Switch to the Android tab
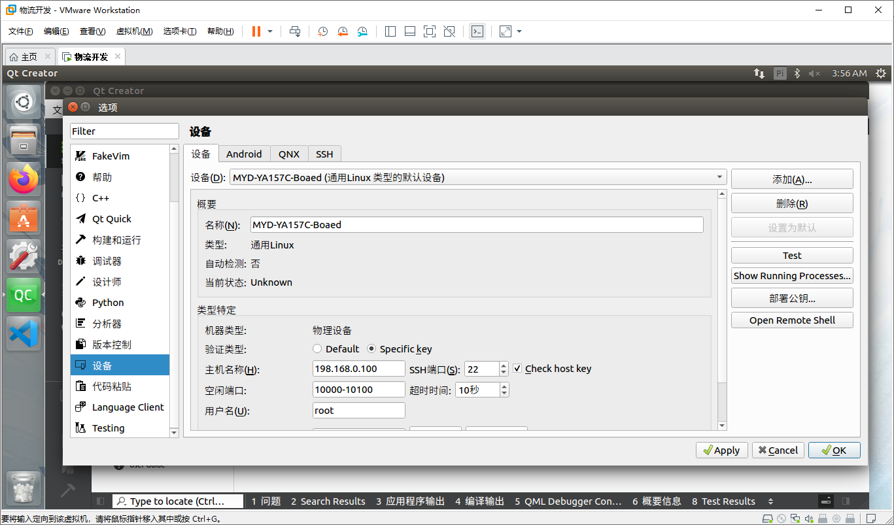 point(244,154)
